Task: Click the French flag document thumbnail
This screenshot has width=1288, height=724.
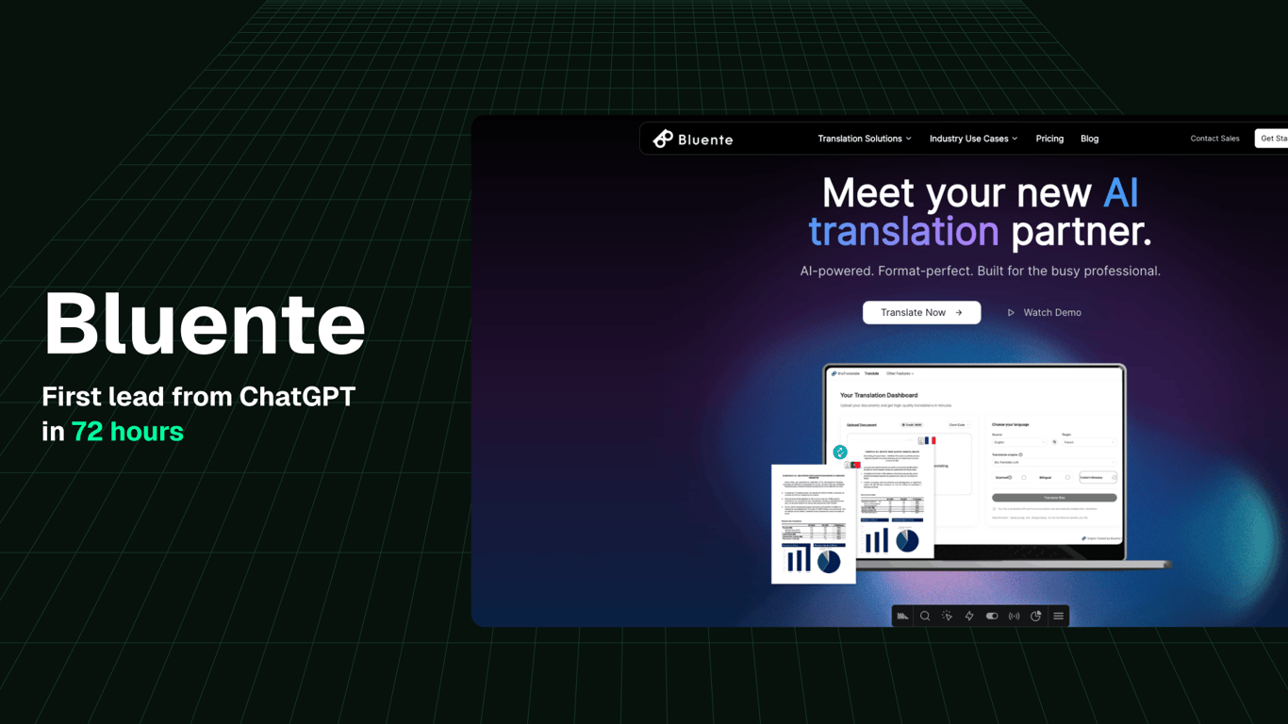Action: click(x=896, y=496)
